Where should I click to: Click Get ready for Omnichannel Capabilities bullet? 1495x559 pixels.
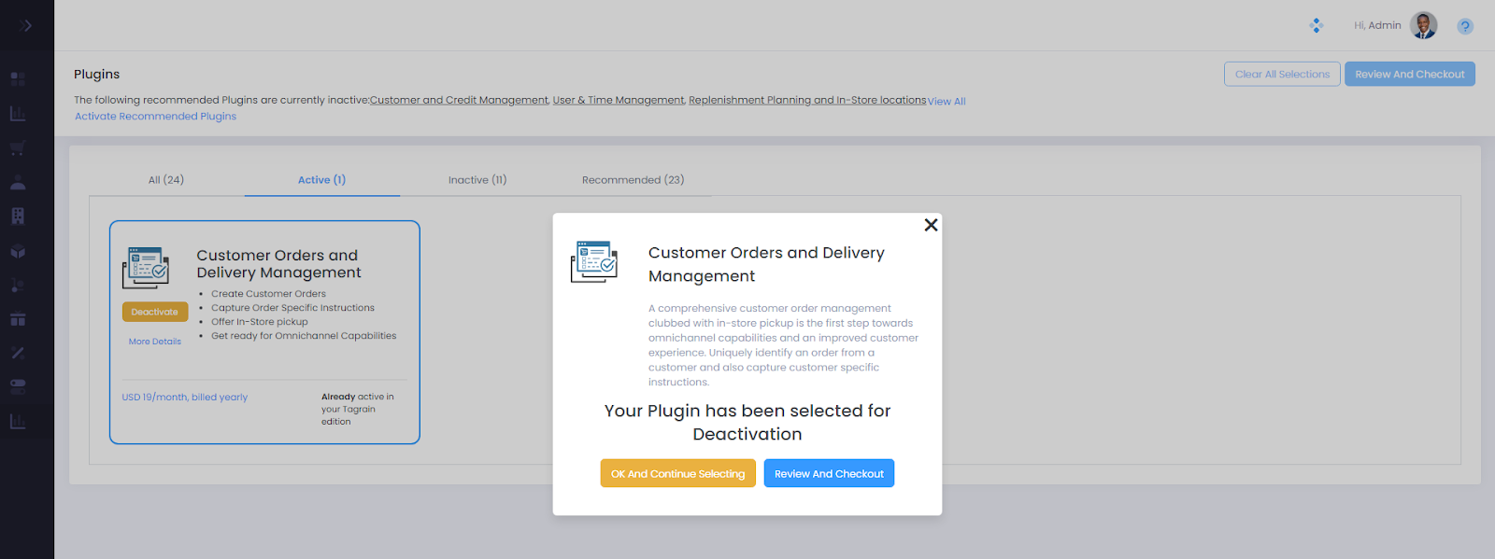coord(304,336)
